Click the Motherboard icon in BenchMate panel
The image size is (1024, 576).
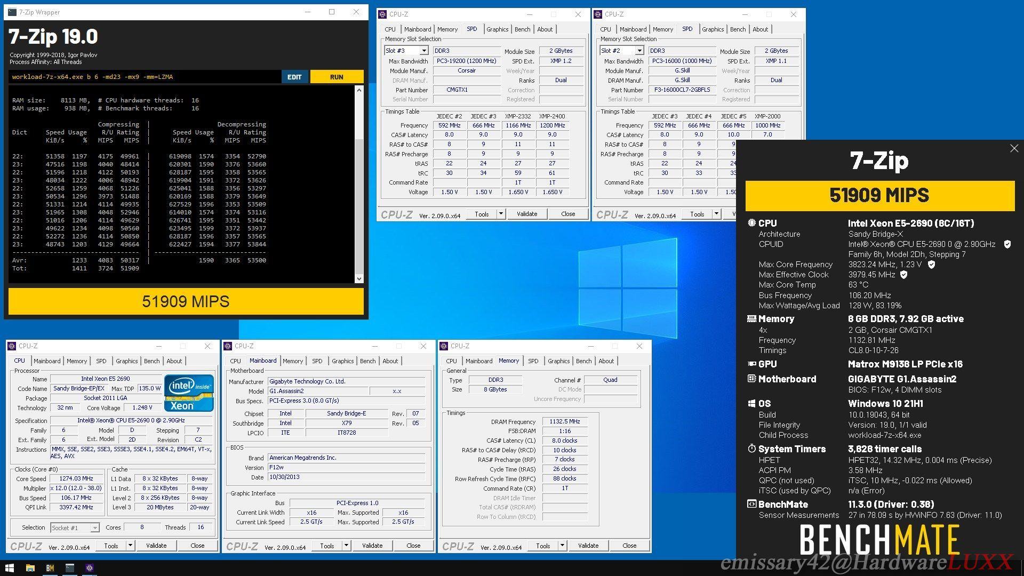click(x=751, y=379)
